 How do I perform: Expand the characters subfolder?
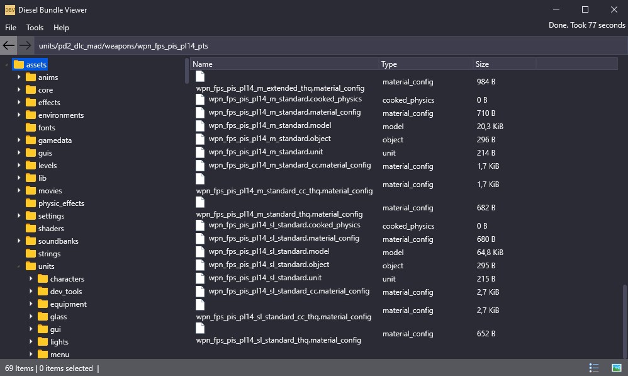click(x=31, y=279)
